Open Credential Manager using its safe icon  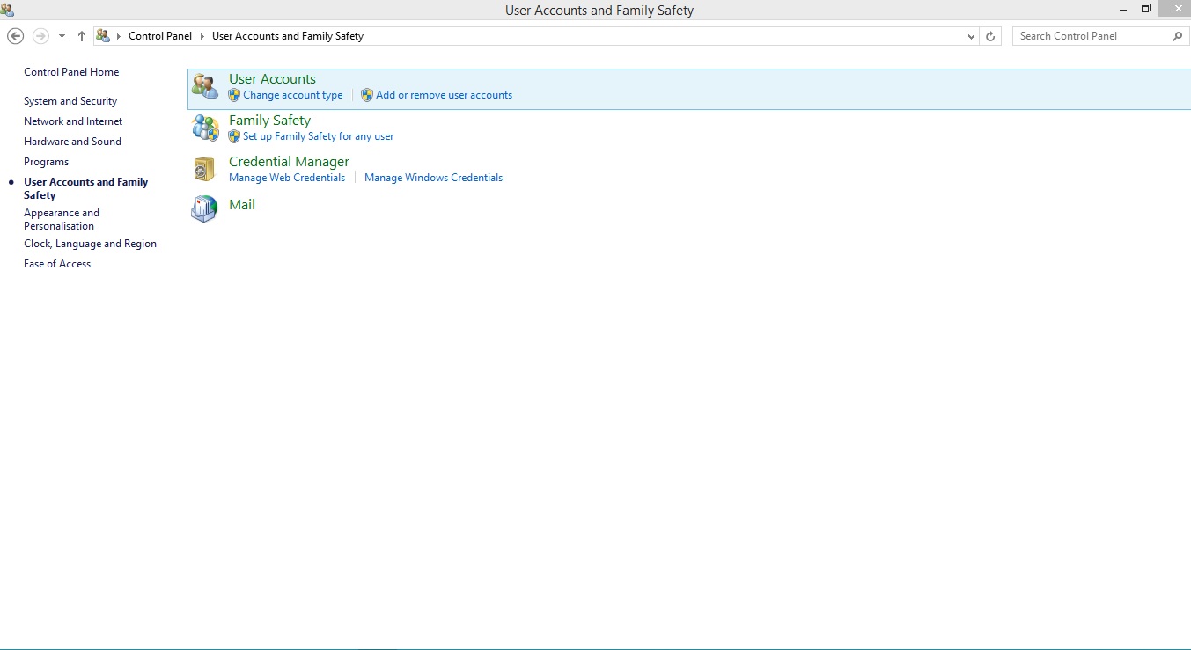coord(204,169)
